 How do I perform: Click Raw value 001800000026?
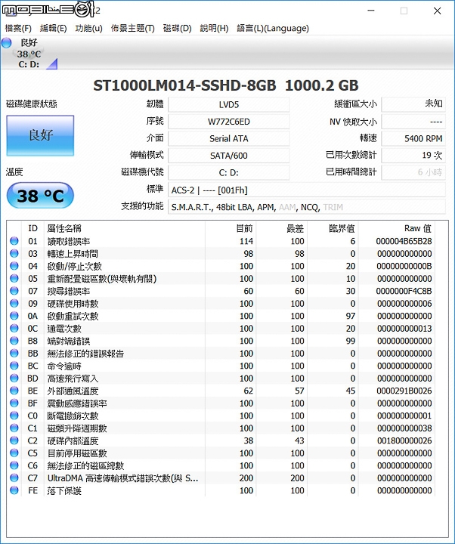click(404, 441)
